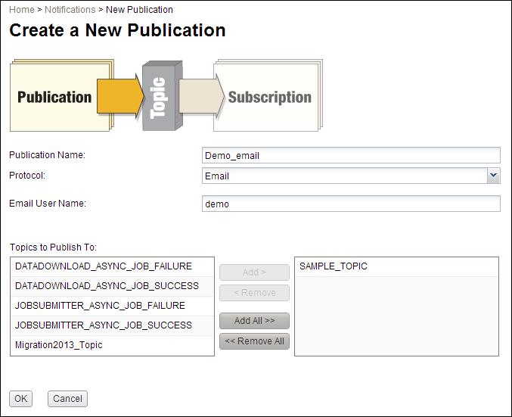The height and width of the screenshot is (417, 512).
Task: Select Migration2013_Topic in available list
Action: (113, 345)
